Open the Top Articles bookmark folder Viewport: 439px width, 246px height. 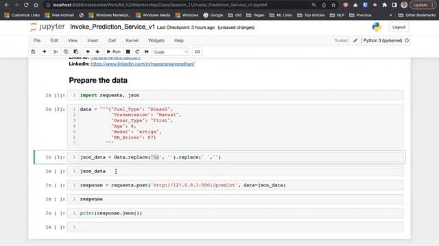click(311, 15)
